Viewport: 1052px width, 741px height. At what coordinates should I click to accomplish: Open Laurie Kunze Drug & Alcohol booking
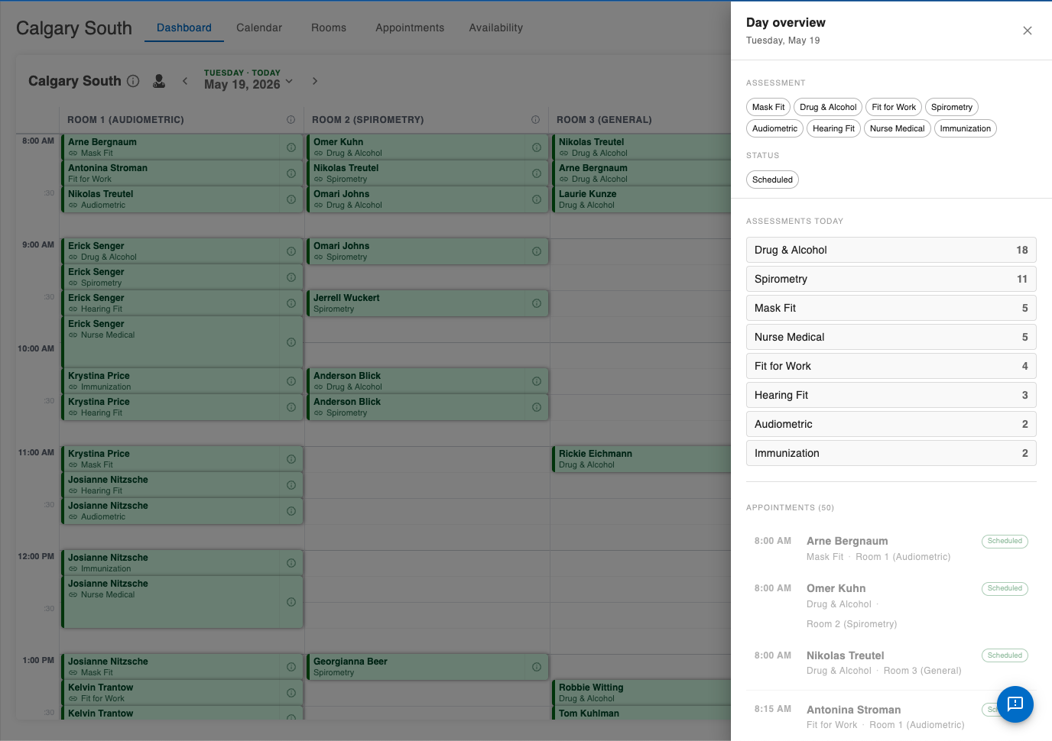[x=641, y=199]
